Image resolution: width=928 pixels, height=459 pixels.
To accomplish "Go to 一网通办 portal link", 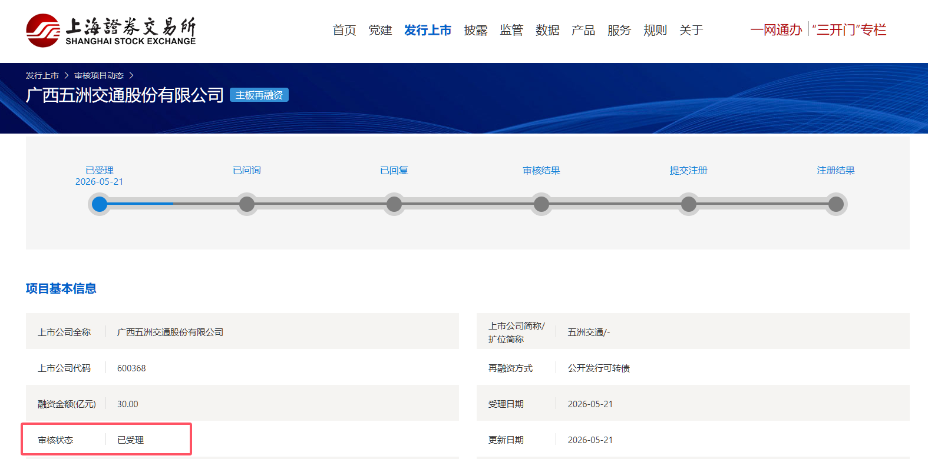I will pos(776,30).
